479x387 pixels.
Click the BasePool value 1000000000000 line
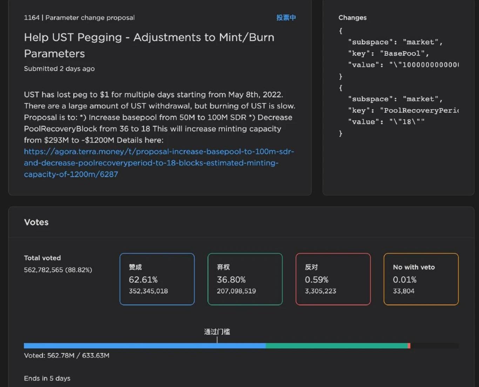403,65
